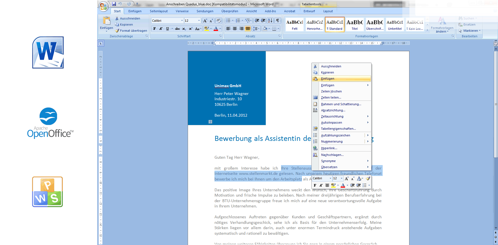Click the tab selector at ruler corner
The height and width of the screenshot is (245, 498).
point(101,43)
